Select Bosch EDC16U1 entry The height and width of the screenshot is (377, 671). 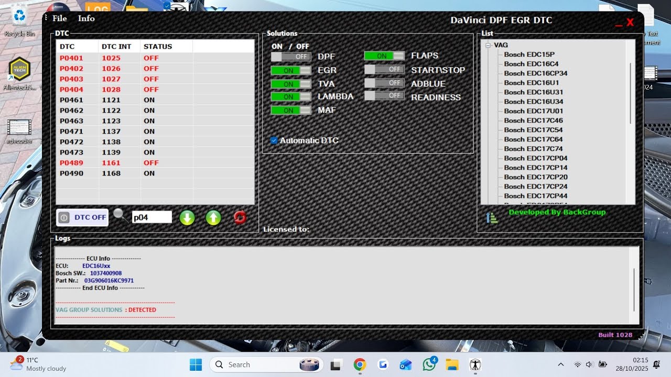531,83
